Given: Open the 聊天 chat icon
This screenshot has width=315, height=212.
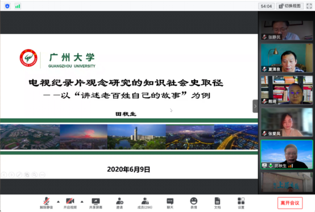Looking at the screenshot, I should click(170, 203).
